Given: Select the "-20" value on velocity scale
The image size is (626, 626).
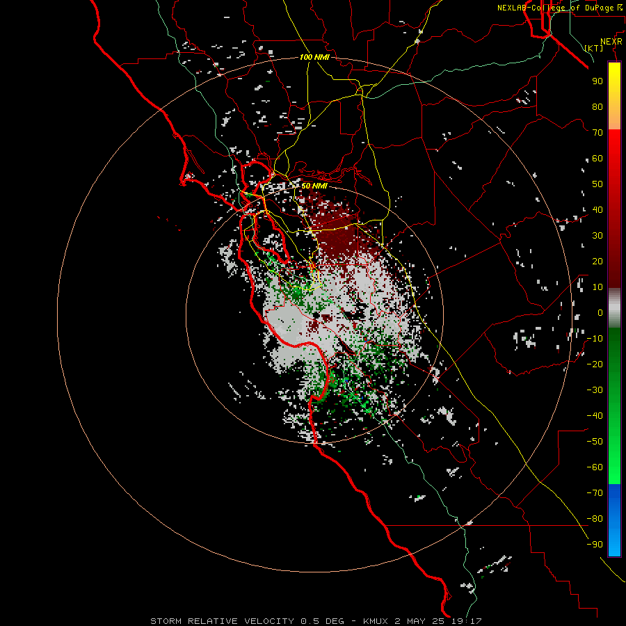Looking at the screenshot, I should click(x=595, y=364).
